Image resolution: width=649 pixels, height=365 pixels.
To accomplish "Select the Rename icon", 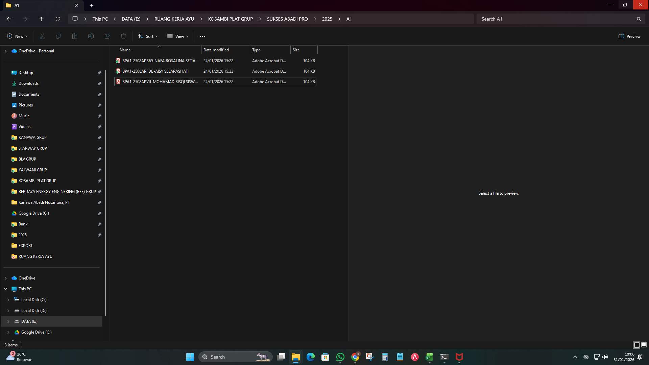I will (91, 36).
